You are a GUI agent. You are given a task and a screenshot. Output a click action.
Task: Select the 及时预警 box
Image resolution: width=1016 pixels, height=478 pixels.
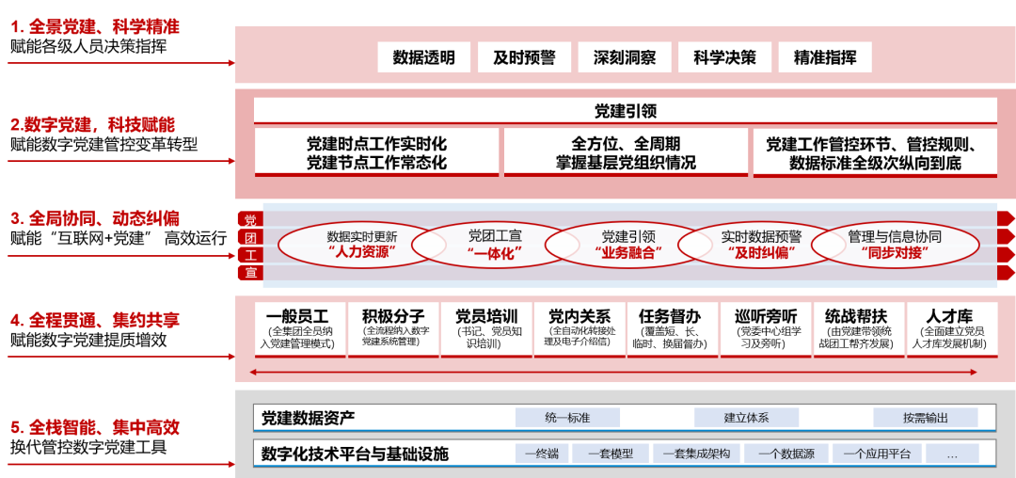tap(524, 57)
